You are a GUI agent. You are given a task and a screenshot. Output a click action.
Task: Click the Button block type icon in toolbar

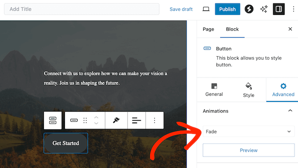[x=74, y=120]
